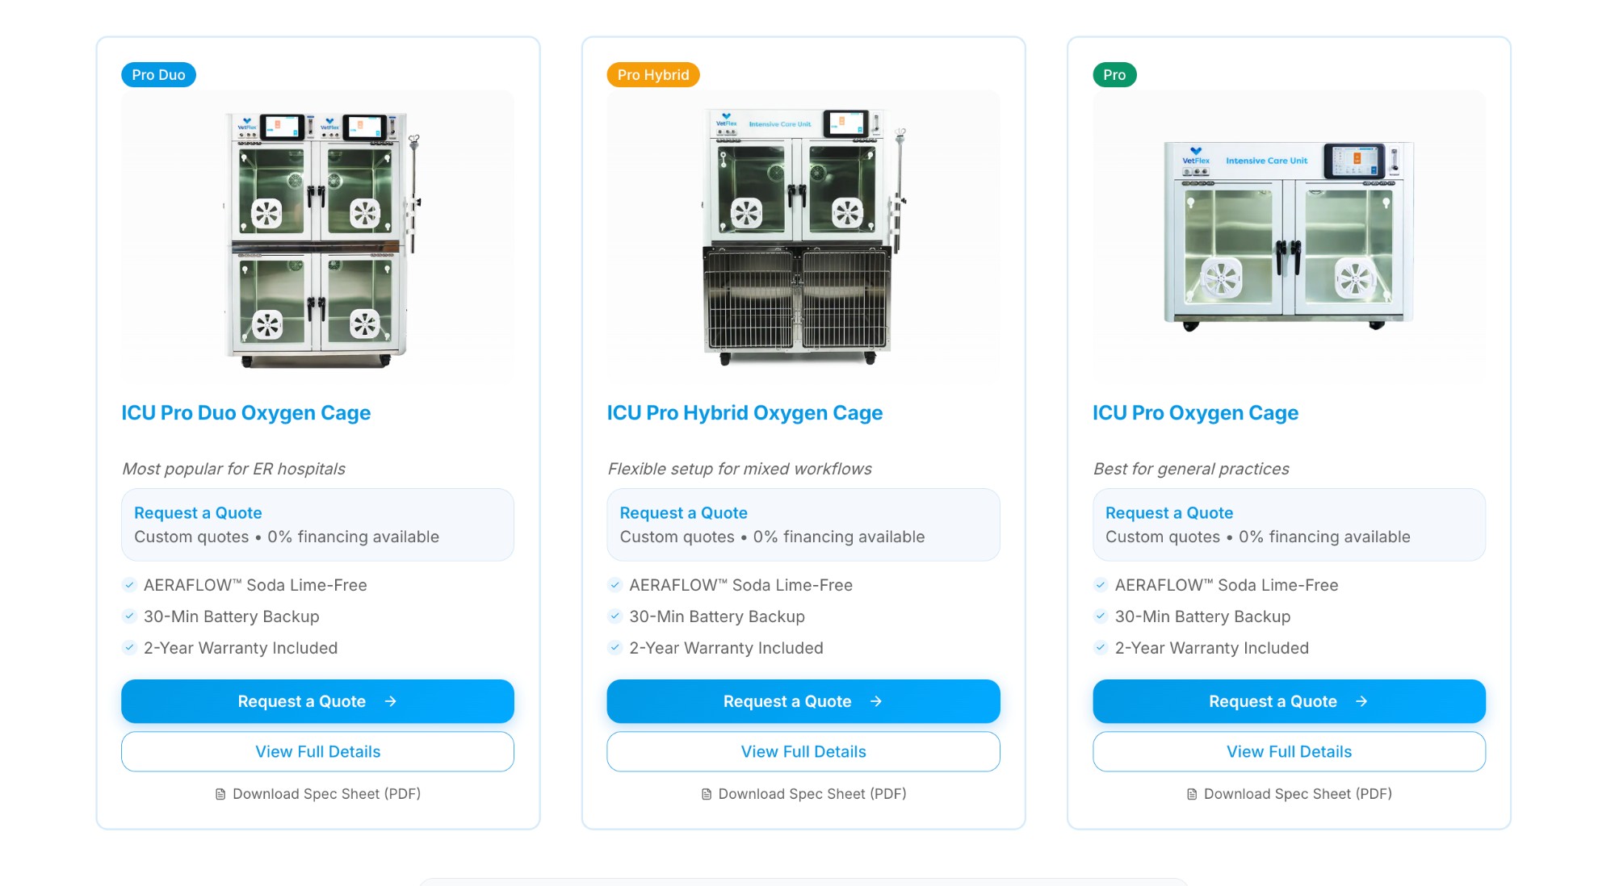Click blue Request a Quote button for ICU Pro

[1289, 701]
